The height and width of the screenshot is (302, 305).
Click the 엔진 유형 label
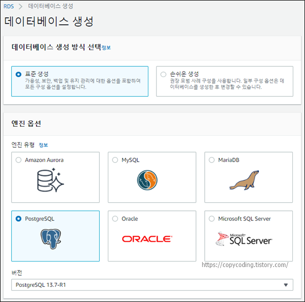[x=23, y=145]
